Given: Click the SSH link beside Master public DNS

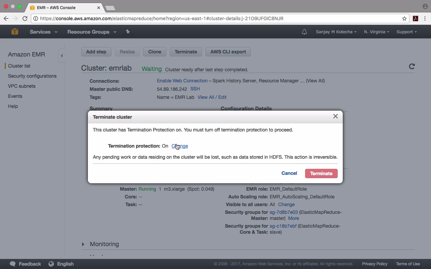Looking at the screenshot, I should click(x=195, y=89).
